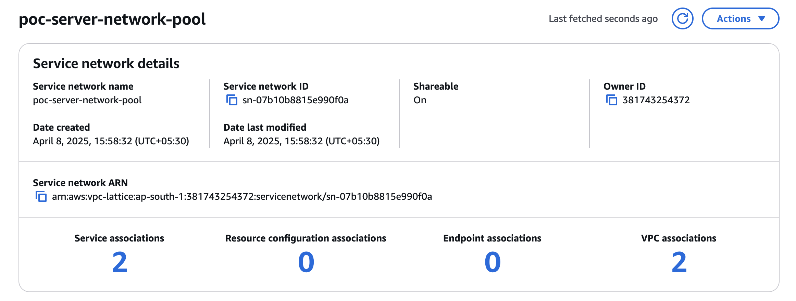Click the Service network ID value text
The width and height of the screenshot is (796, 301).
[x=295, y=100]
